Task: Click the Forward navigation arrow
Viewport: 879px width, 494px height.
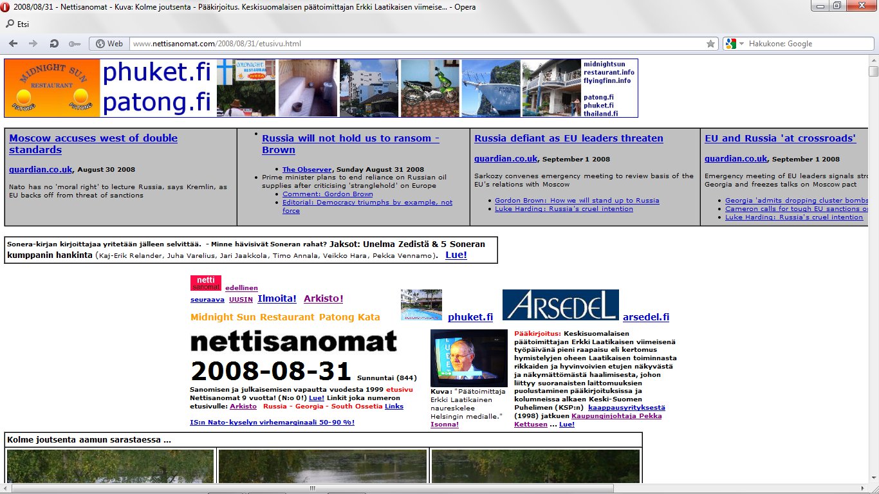Action: [33, 44]
